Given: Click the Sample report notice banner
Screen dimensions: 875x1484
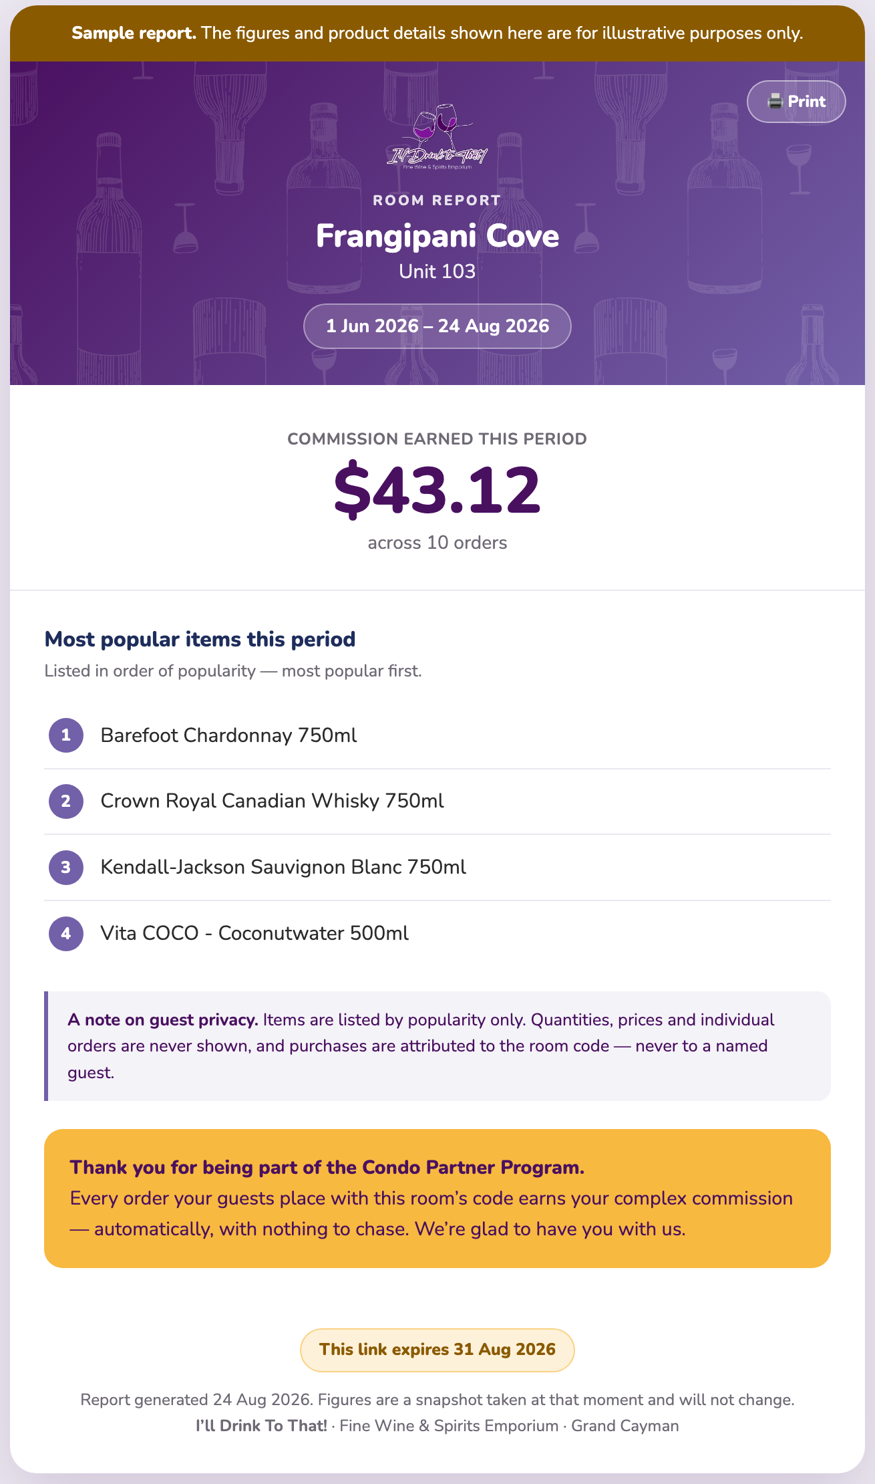Looking at the screenshot, I should [x=437, y=33].
